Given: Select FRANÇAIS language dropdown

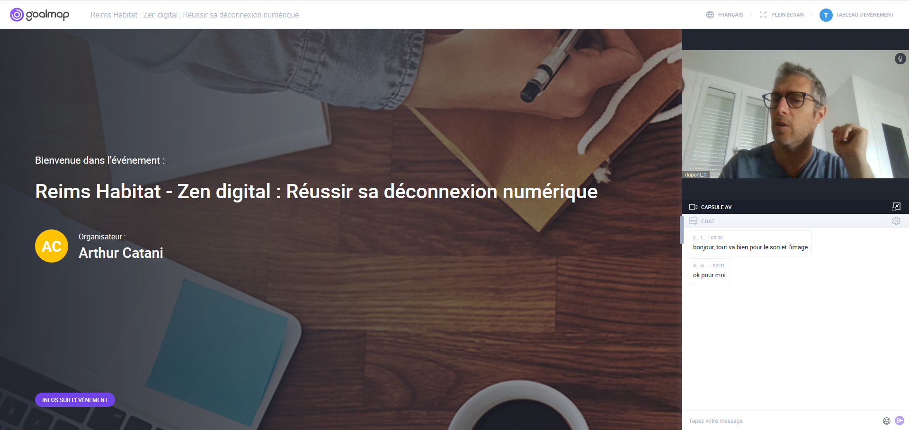Looking at the screenshot, I should (730, 15).
